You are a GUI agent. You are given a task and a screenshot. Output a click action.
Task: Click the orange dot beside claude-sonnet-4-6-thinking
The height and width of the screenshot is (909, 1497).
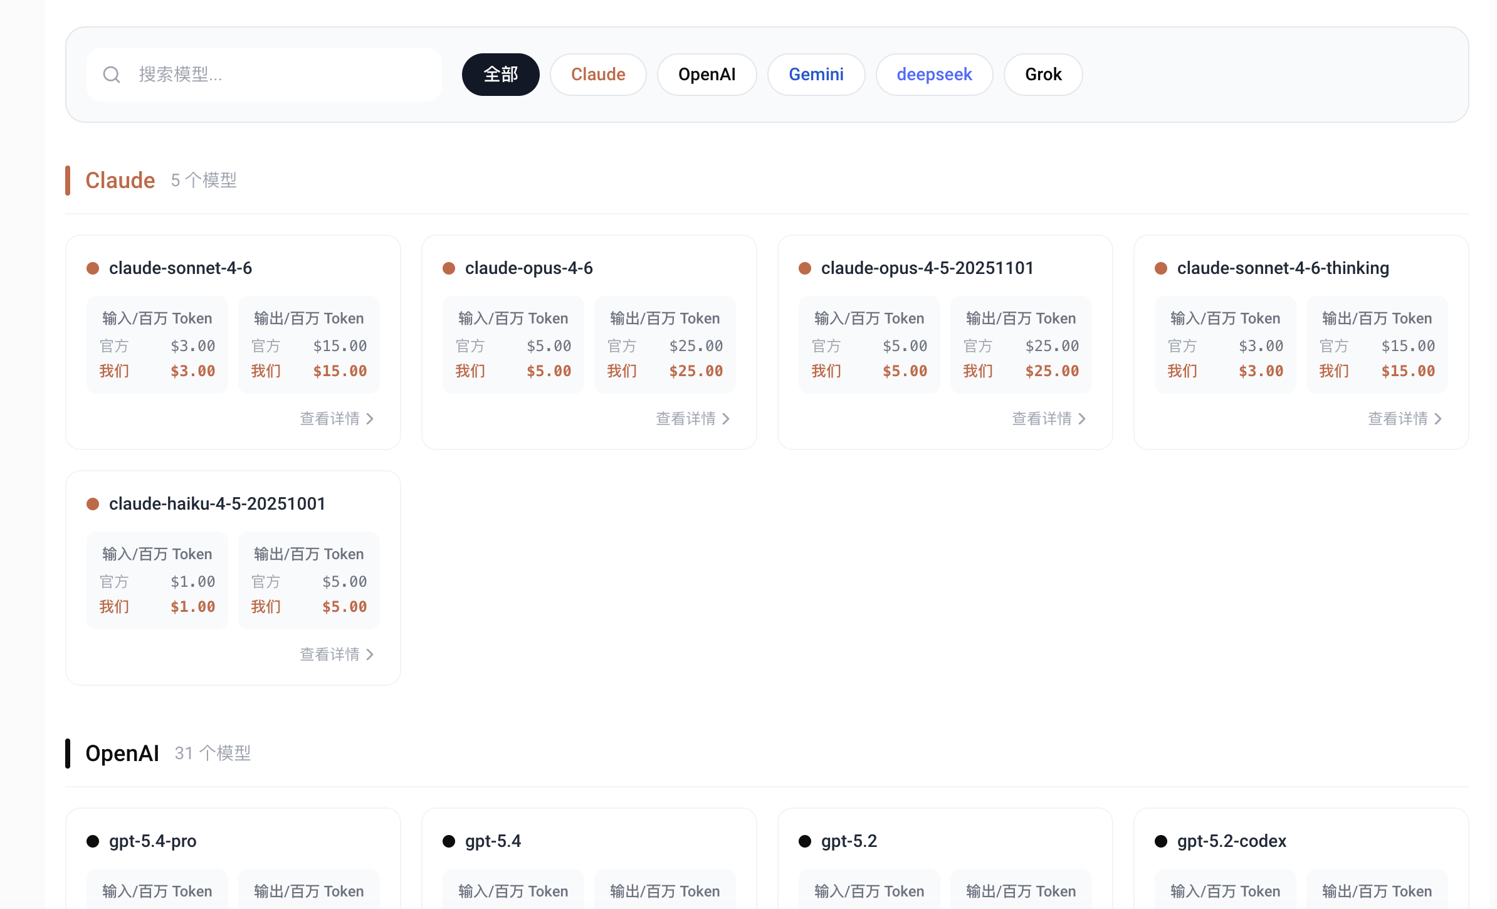[1161, 268]
